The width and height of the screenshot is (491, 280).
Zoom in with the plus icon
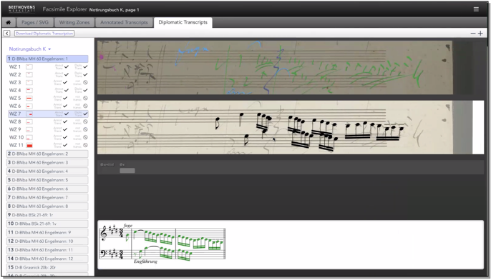(480, 33)
